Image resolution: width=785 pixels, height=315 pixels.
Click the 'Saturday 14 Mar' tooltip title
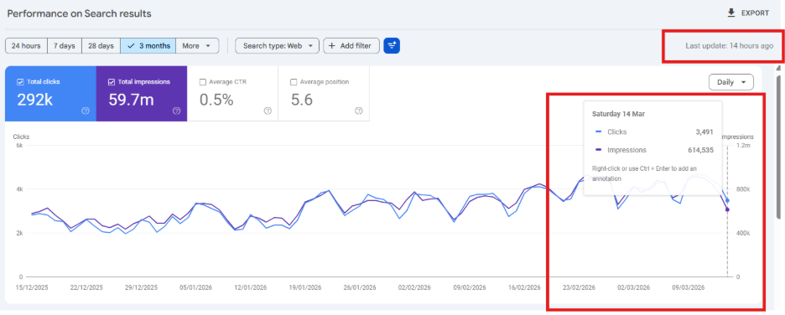(618, 113)
